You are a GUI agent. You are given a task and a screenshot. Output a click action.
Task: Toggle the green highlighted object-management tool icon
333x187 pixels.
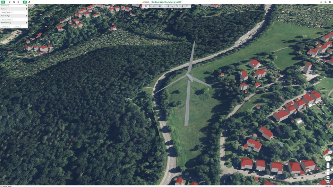(x=25, y=2)
